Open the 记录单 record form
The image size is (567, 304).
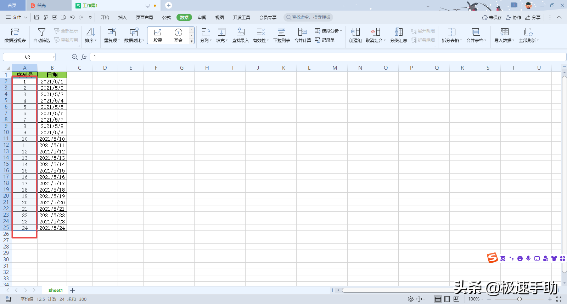325,40
